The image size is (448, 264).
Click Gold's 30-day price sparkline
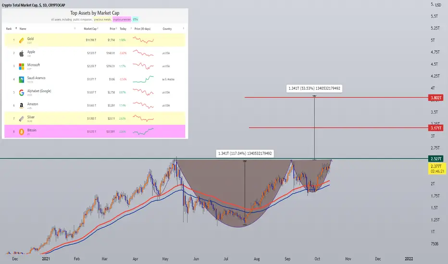pos(143,40)
